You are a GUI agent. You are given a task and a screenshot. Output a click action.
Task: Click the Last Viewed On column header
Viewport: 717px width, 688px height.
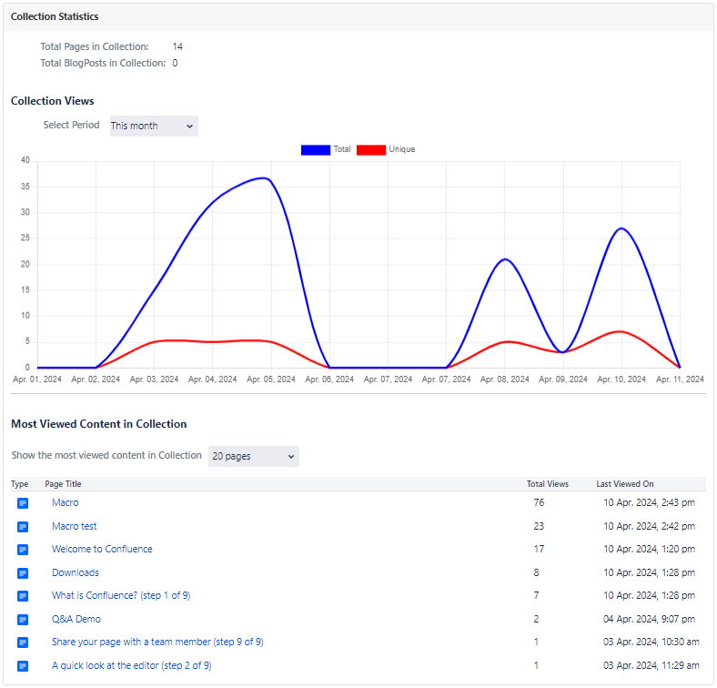pos(624,484)
